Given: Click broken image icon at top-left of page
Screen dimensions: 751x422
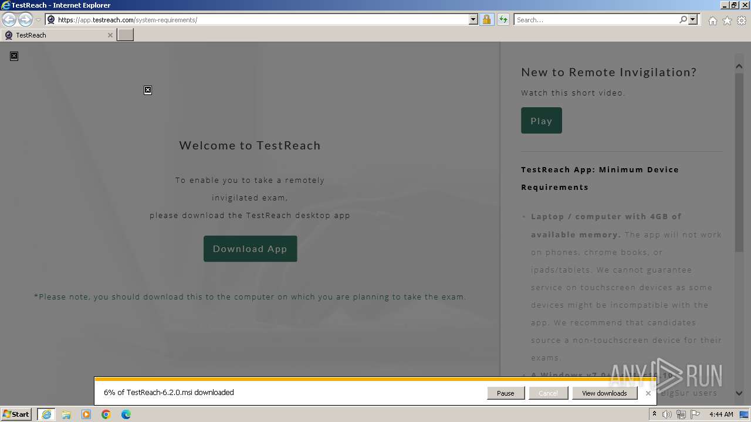Looking at the screenshot, I should click(x=14, y=56).
